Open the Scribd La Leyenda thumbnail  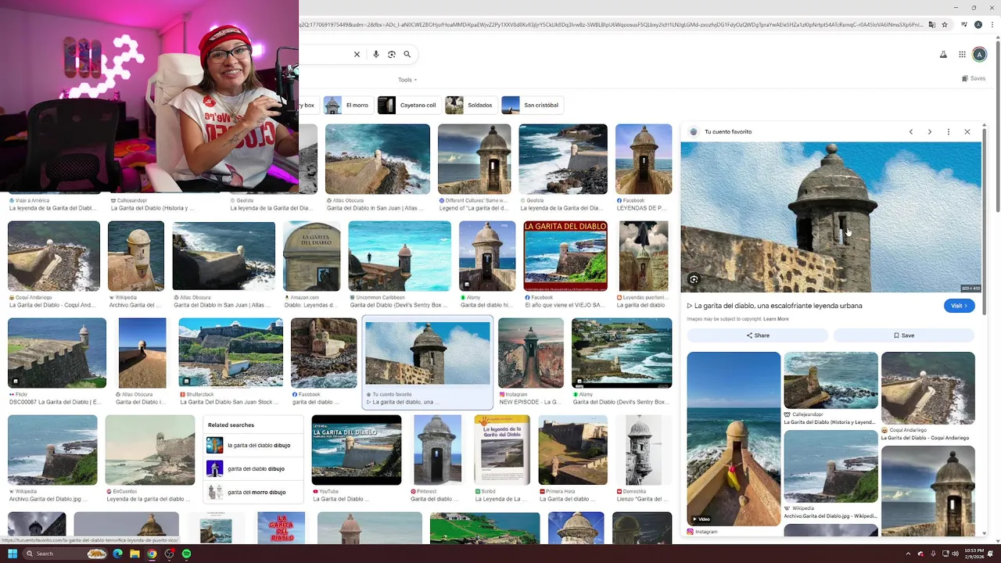coord(502,450)
